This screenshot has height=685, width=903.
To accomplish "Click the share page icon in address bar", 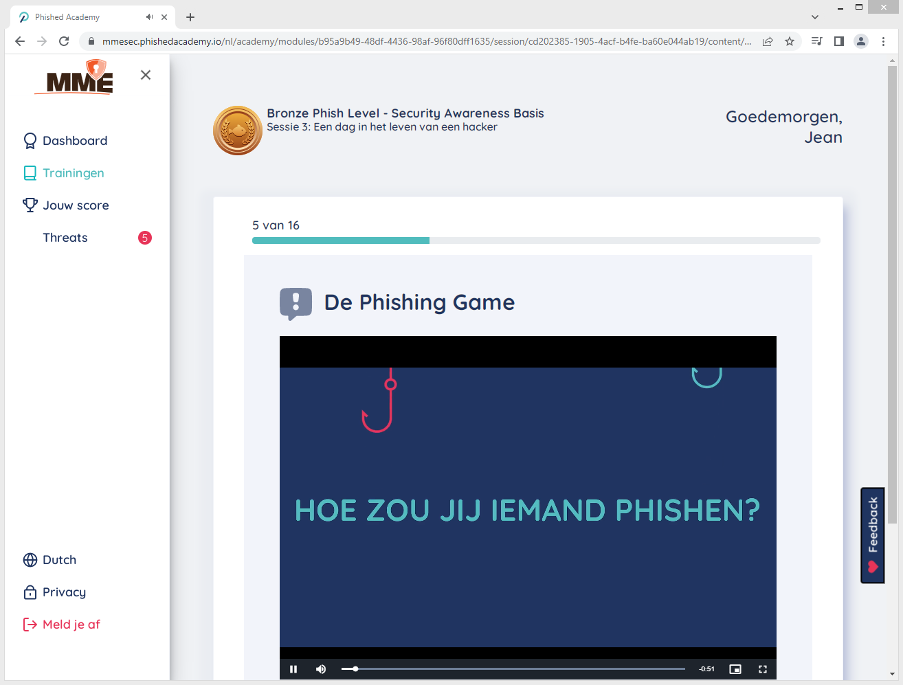I will [768, 41].
